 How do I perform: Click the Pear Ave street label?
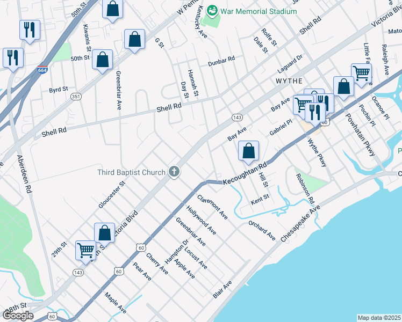[x=142, y=272]
